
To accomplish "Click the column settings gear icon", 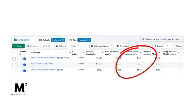I will 183,53.
